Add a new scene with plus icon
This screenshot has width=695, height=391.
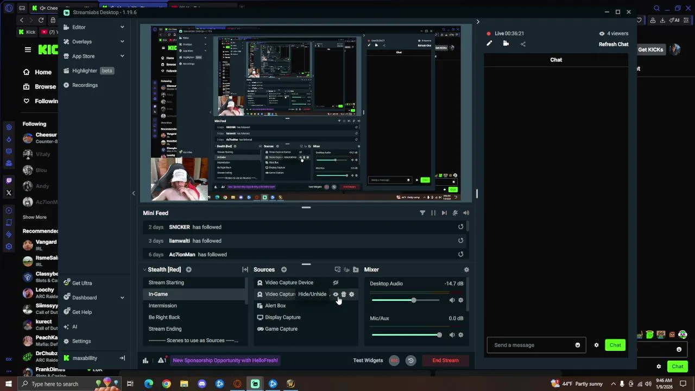[188, 269]
